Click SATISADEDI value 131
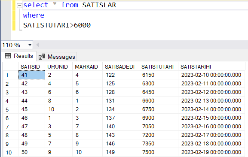The width and height of the screenshot is (248, 157). coord(121,101)
